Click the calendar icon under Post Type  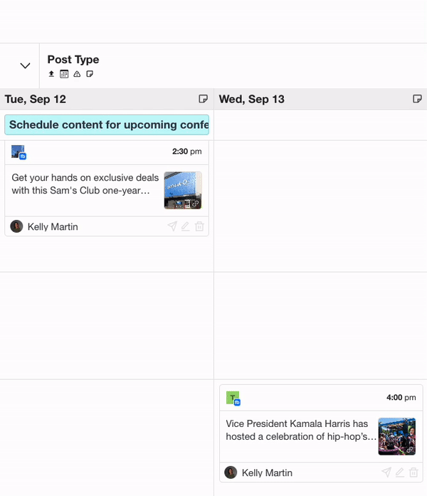(x=64, y=74)
